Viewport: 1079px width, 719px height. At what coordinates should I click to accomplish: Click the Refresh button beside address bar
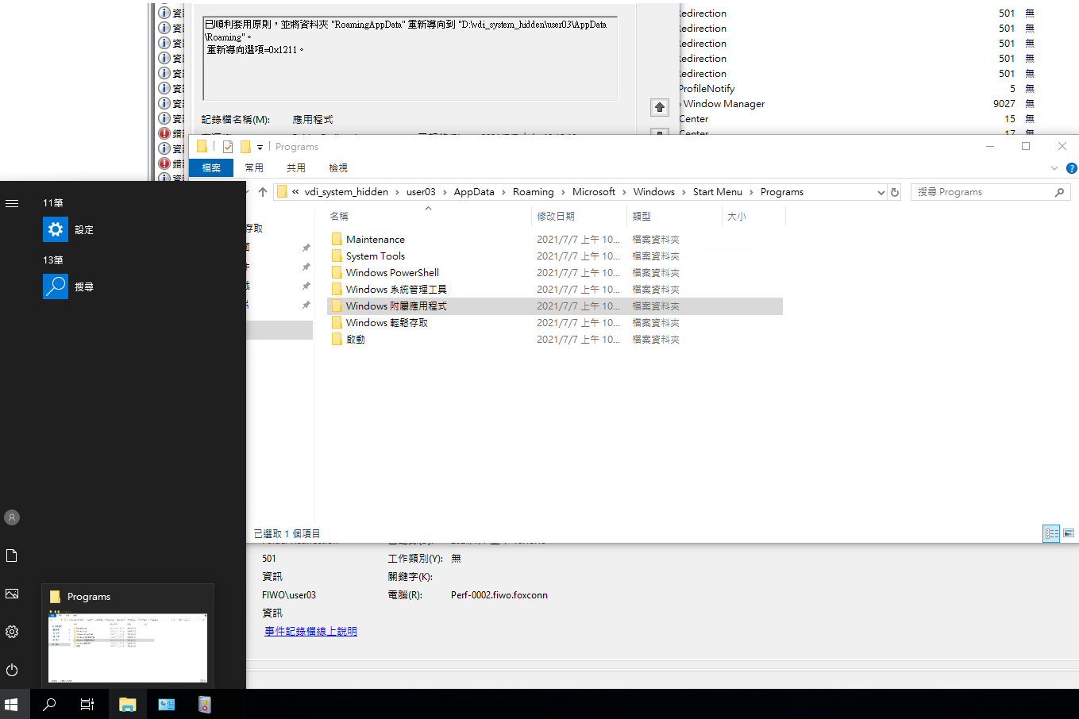tap(895, 192)
